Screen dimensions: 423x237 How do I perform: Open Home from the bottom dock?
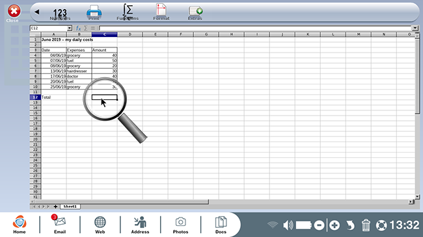[20, 225]
